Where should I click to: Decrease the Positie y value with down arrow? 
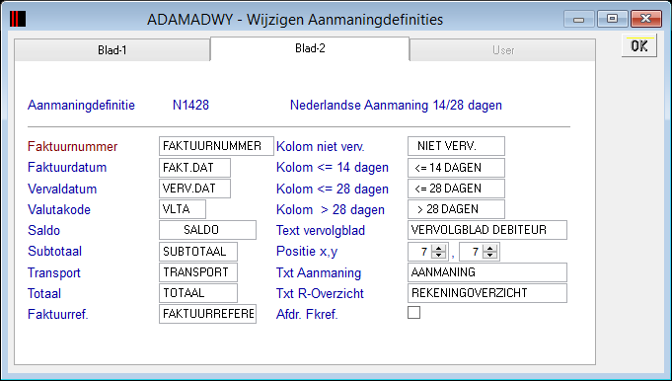tap(489, 256)
